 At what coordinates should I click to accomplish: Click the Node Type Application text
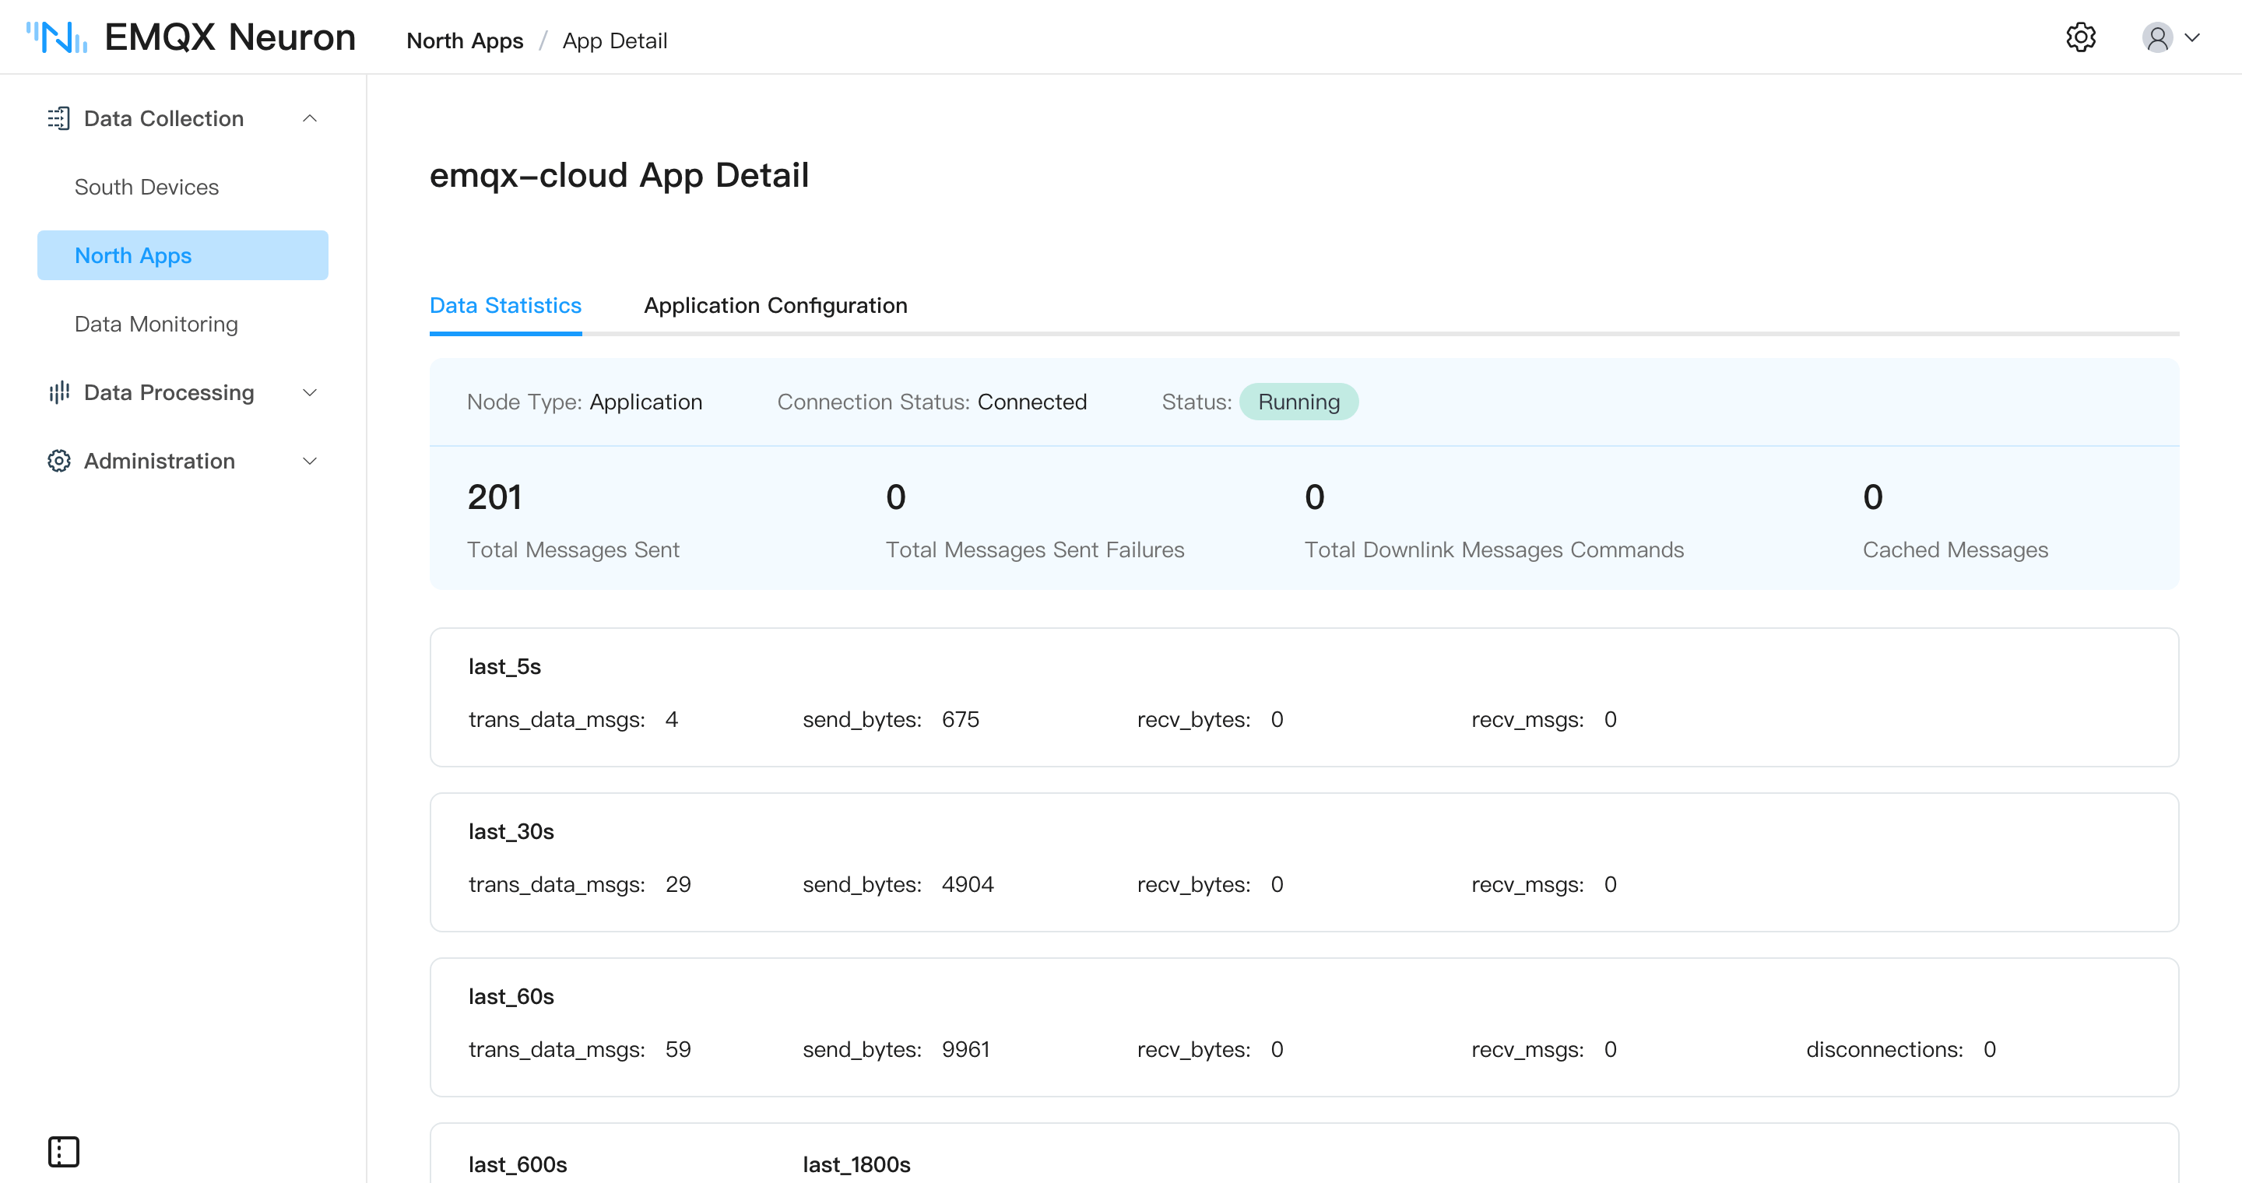(x=584, y=402)
